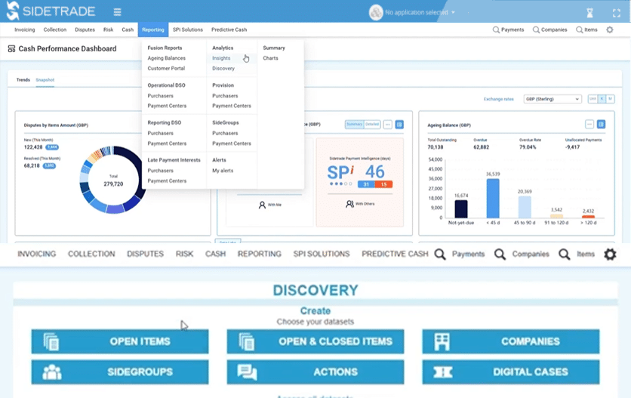Viewport: 631px width, 398px height.
Task: Click magnifier beside Companies in upper bar
Action: point(536,29)
